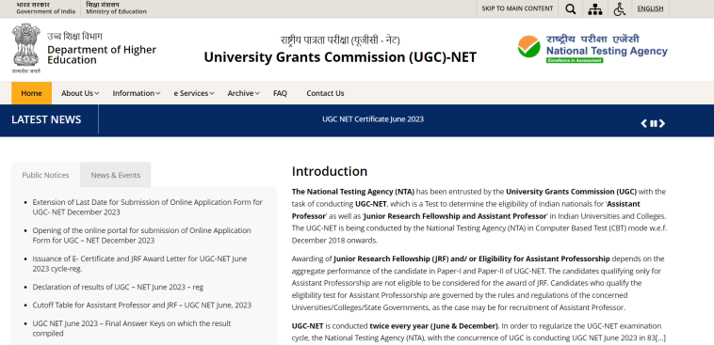The image size is (714, 345).
Task: Open Opening of the online portal notice
Action: pos(141,235)
